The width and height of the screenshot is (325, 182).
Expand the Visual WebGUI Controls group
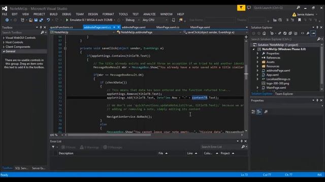tap(4, 38)
